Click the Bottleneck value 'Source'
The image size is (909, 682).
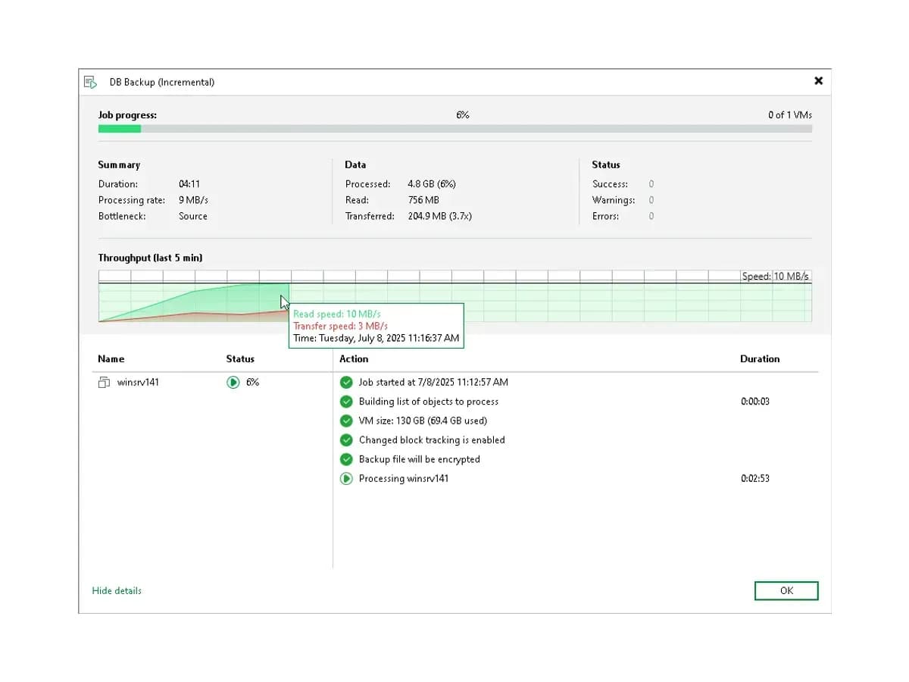[193, 217]
